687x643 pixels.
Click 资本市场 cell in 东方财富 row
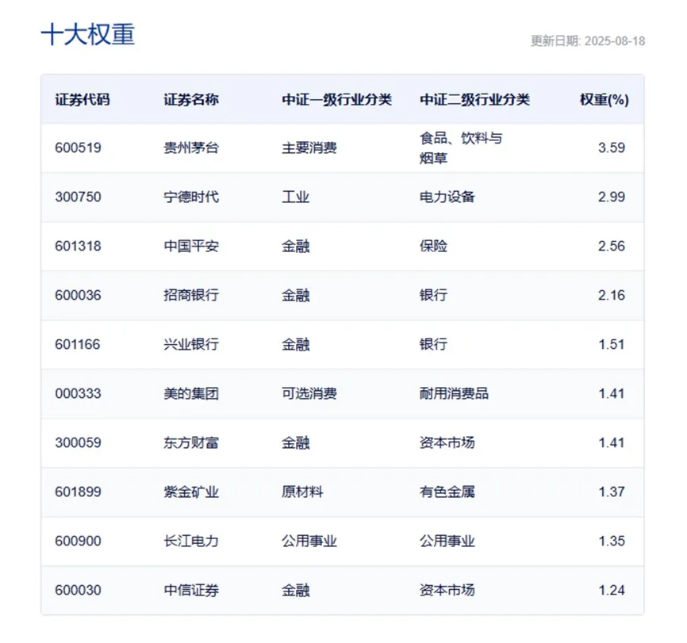pos(447,442)
